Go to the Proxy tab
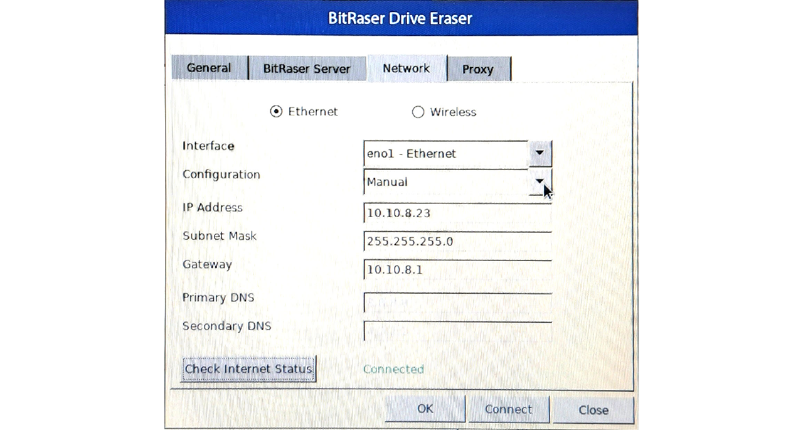Image resolution: width=803 pixels, height=430 pixels. click(478, 69)
